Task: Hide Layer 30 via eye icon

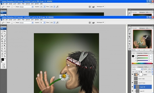Action: tap(132, 87)
